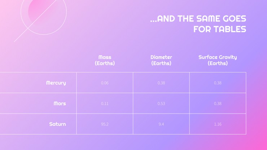Click Mercury surface gravity cell
Image resolution: width=267 pixels, height=150 pixels.
click(x=218, y=83)
